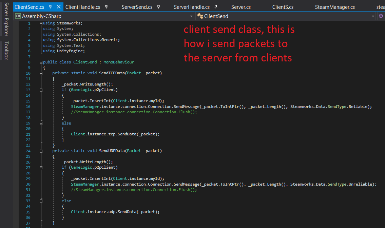Collapse the SendTCPData method

[x=41, y=73]
